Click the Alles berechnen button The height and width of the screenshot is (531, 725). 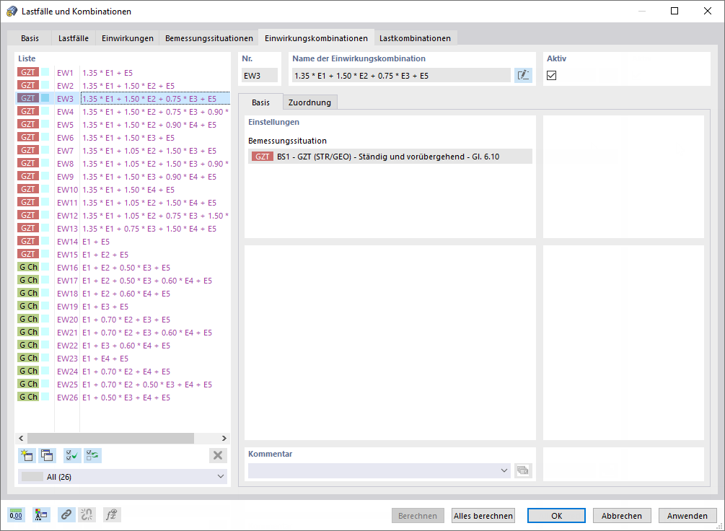pyautogui.click(x=483, y=515)
